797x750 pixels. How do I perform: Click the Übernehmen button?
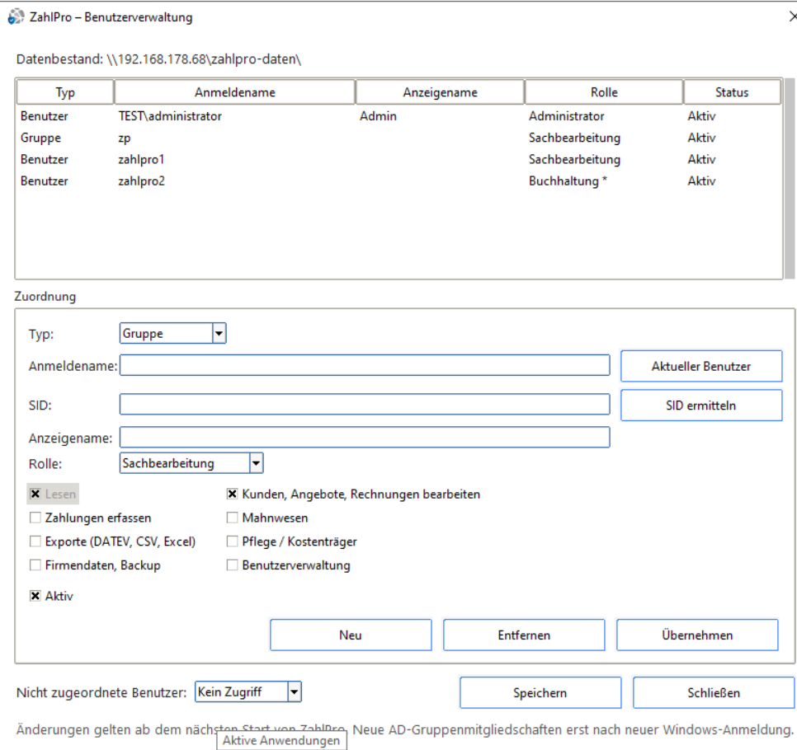(x=697, y=635)
